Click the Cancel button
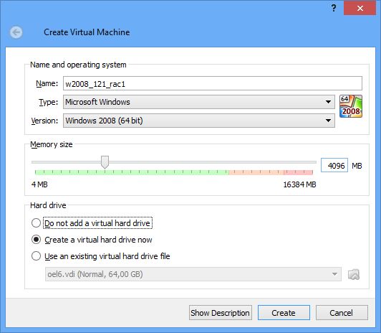 click(x=342, y=313)
